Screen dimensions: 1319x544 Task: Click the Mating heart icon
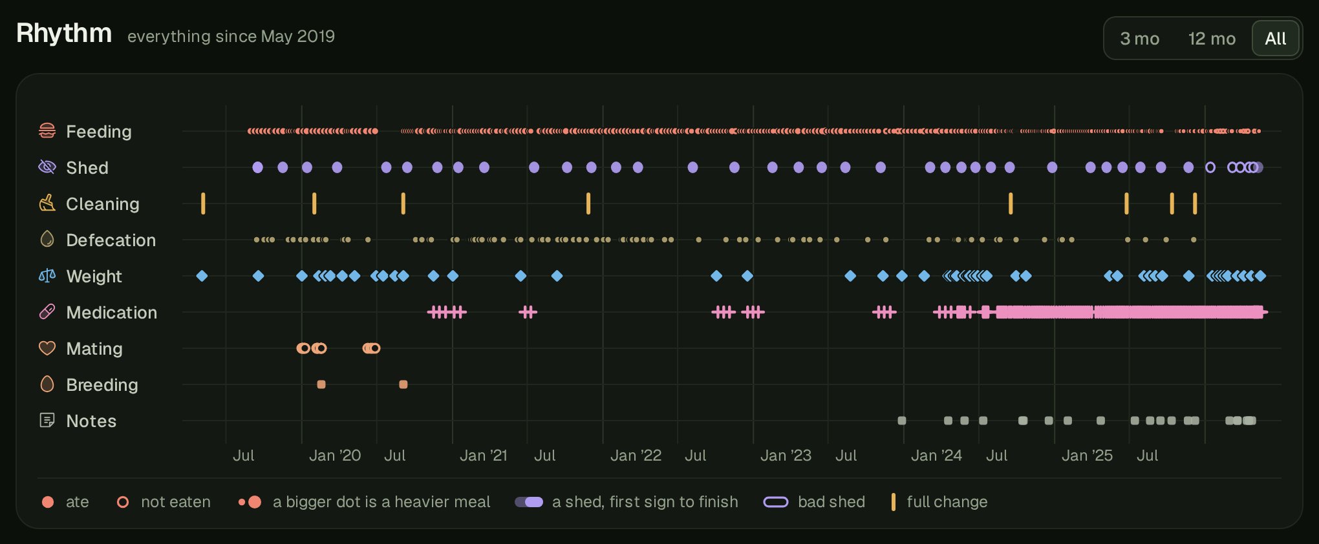click(47, 348)
